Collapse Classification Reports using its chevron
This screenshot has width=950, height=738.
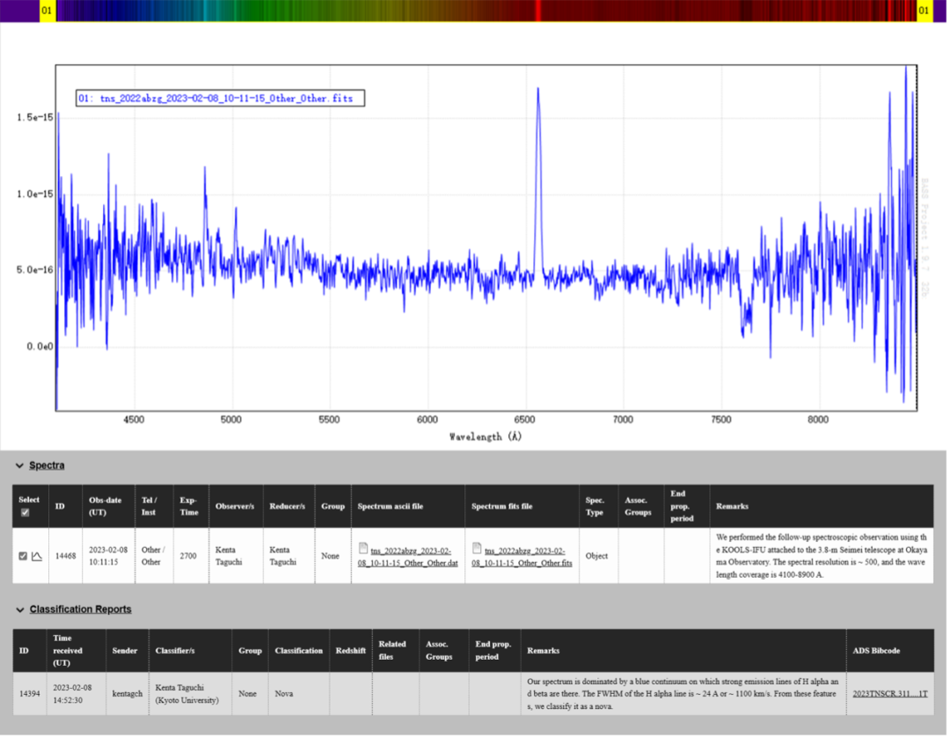point(19,610)
